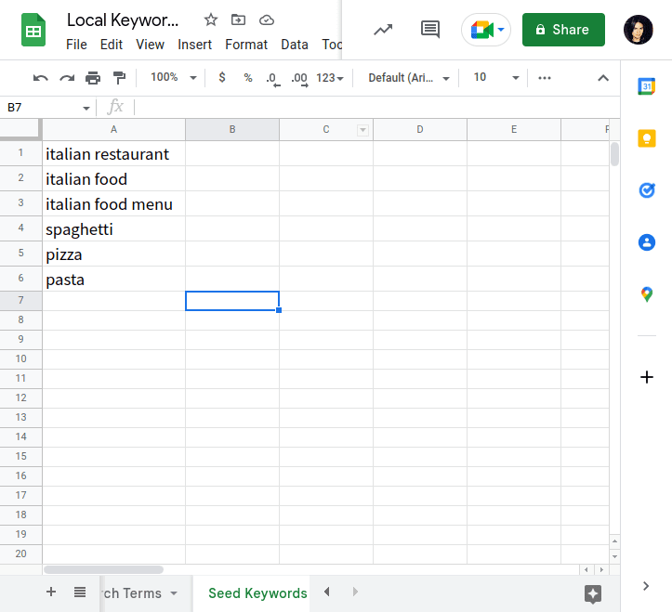Select column E header
Viewport: 672px width, 612px height.
point(514,129)
